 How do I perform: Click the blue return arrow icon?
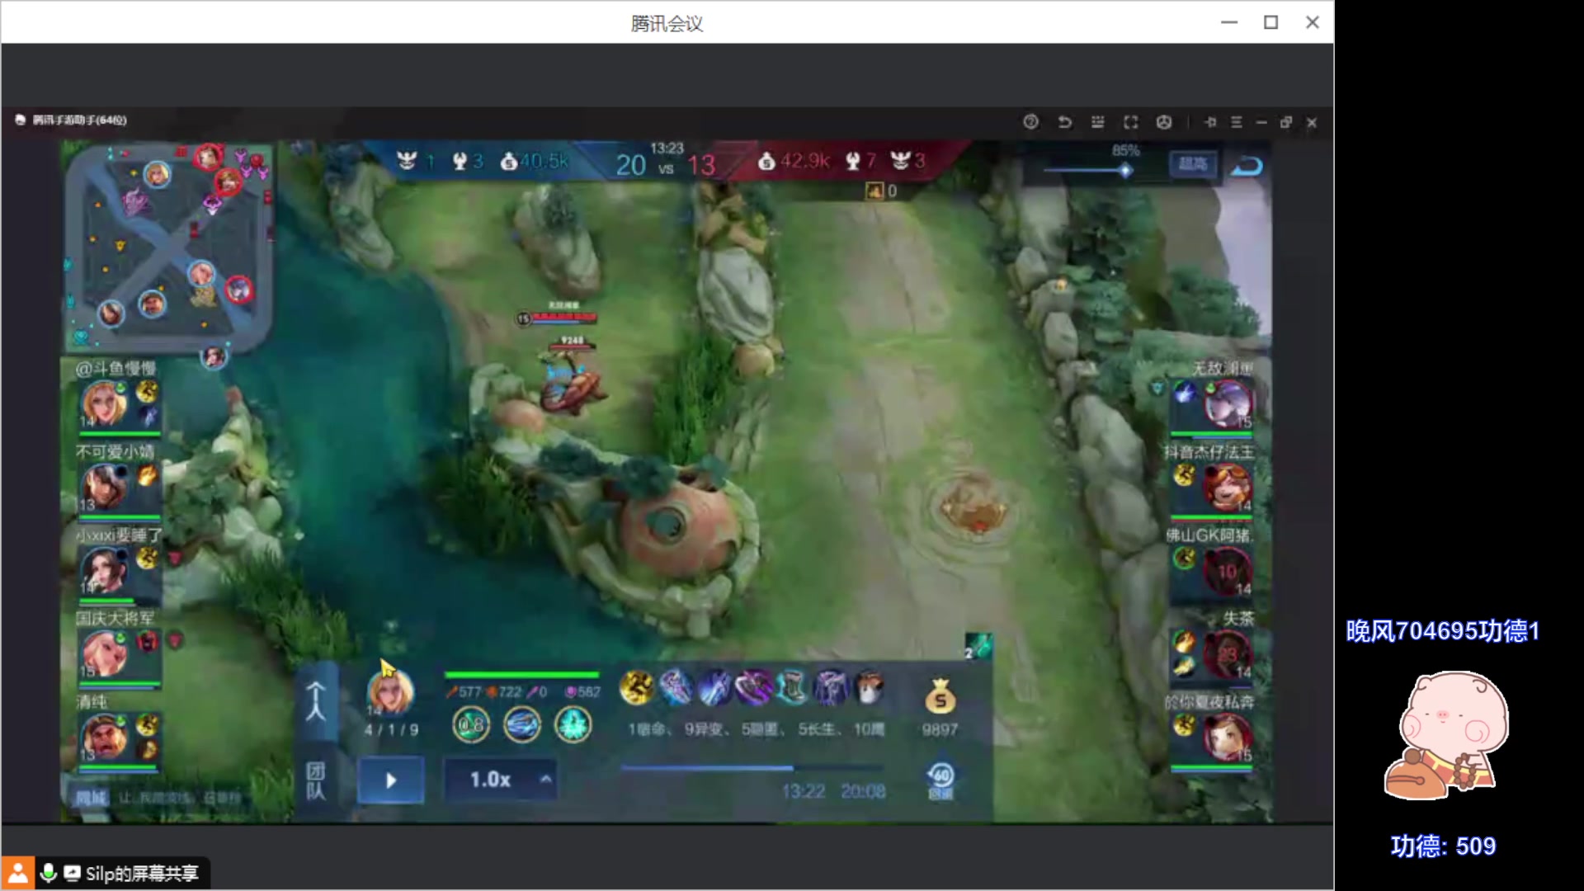tap(1247, 167)
